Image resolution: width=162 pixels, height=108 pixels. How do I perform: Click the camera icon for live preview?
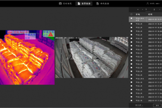(x=60, y=3)
